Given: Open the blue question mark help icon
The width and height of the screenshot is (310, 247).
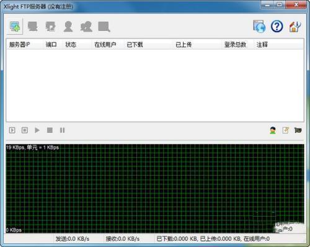Looking at the screenshot, I should click(x=277, y=26).
